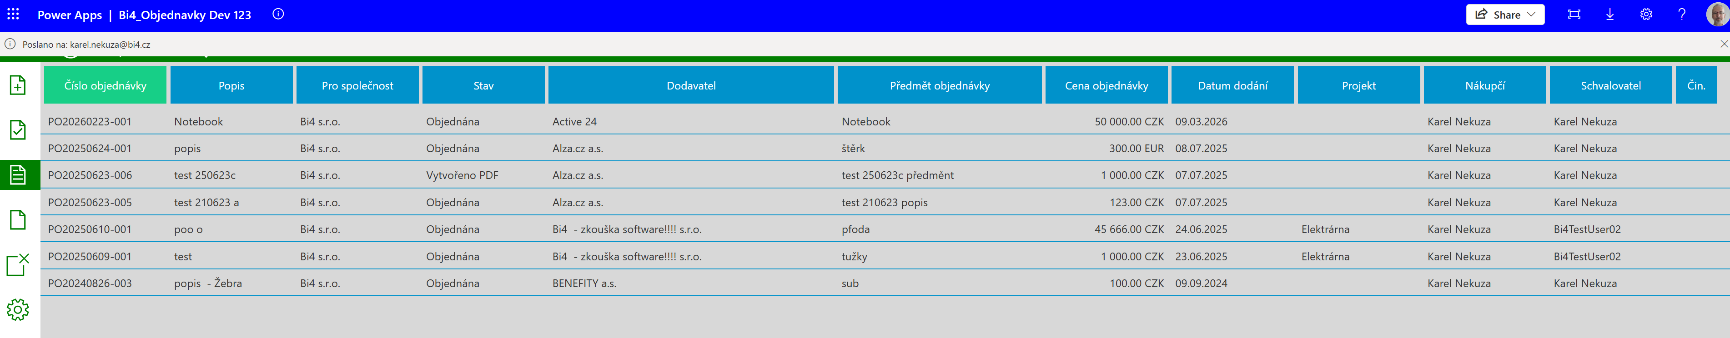Expand the Share dropdown button
This screenshot has height=338, width=1730.
(x=1504, y=14)
